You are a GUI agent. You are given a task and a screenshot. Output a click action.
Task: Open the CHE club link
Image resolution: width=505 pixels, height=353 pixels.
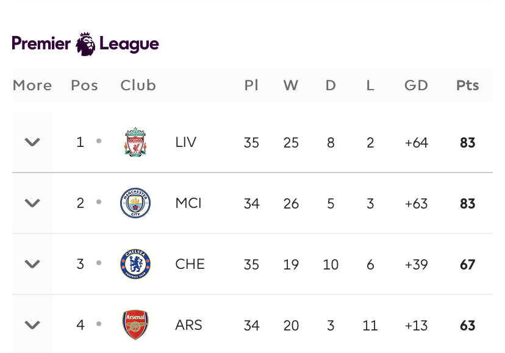(190, 264)
